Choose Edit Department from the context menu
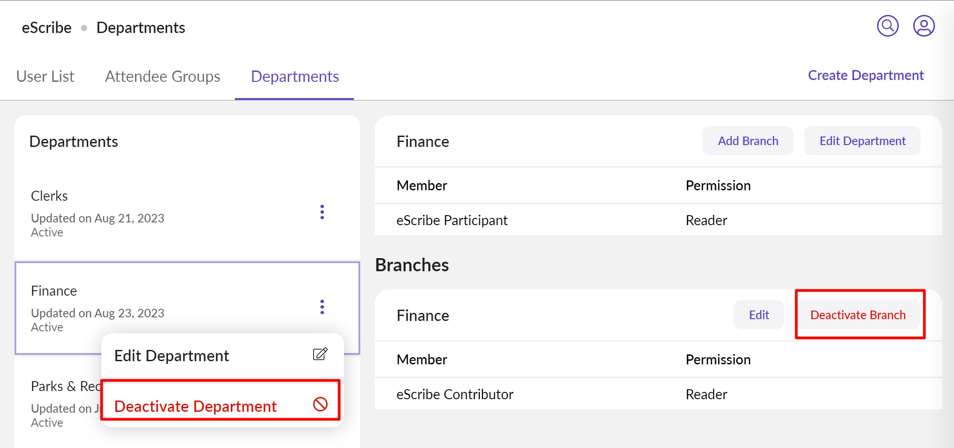 coord(172,356)
